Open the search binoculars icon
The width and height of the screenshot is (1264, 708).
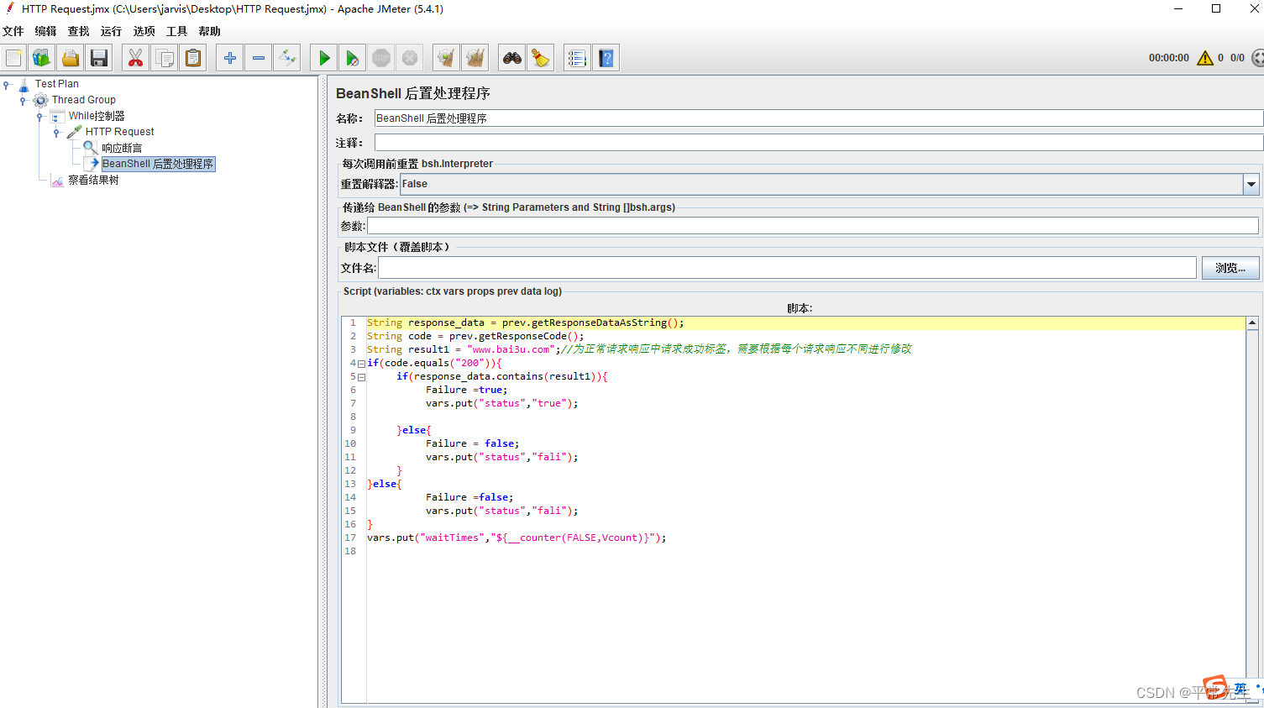512,57
